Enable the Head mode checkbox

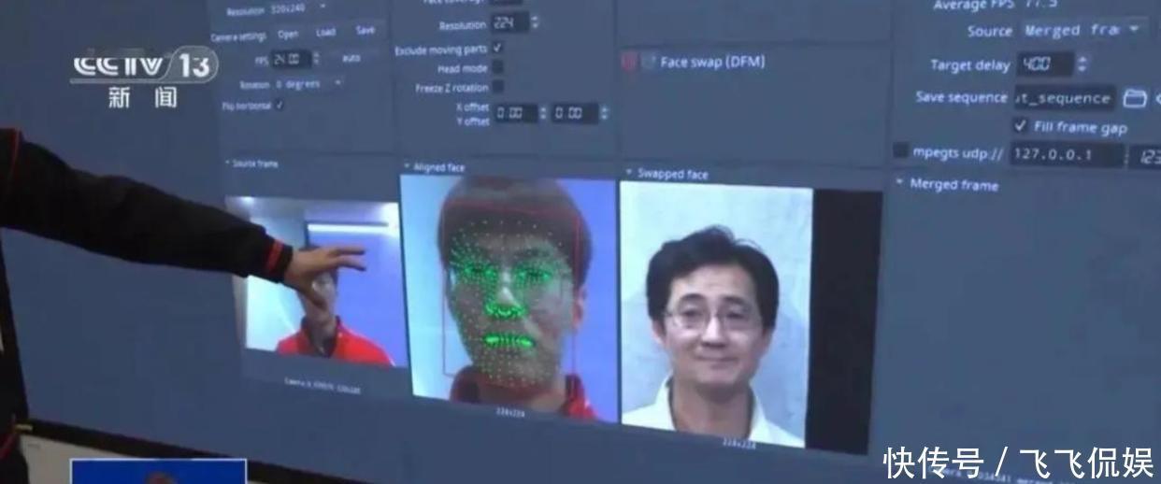tap(497, 67)
